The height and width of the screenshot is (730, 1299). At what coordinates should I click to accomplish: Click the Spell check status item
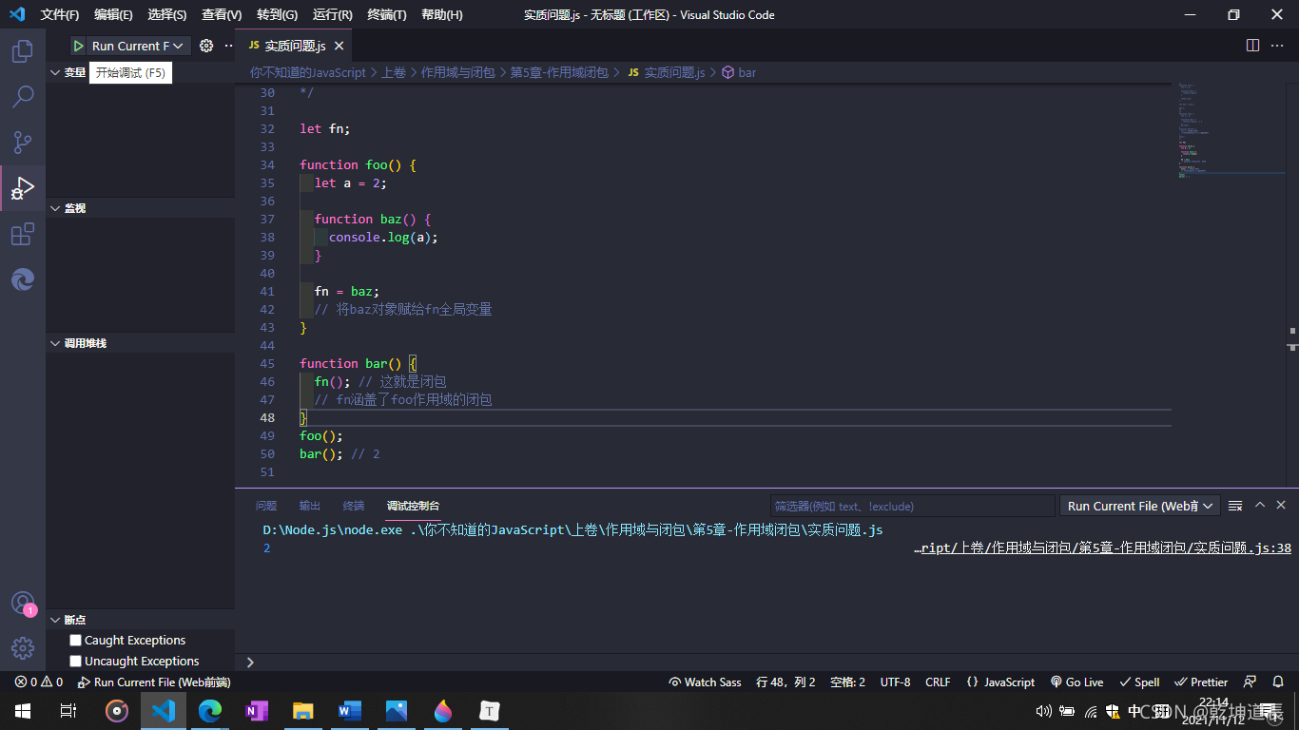tap(1139, 682)
